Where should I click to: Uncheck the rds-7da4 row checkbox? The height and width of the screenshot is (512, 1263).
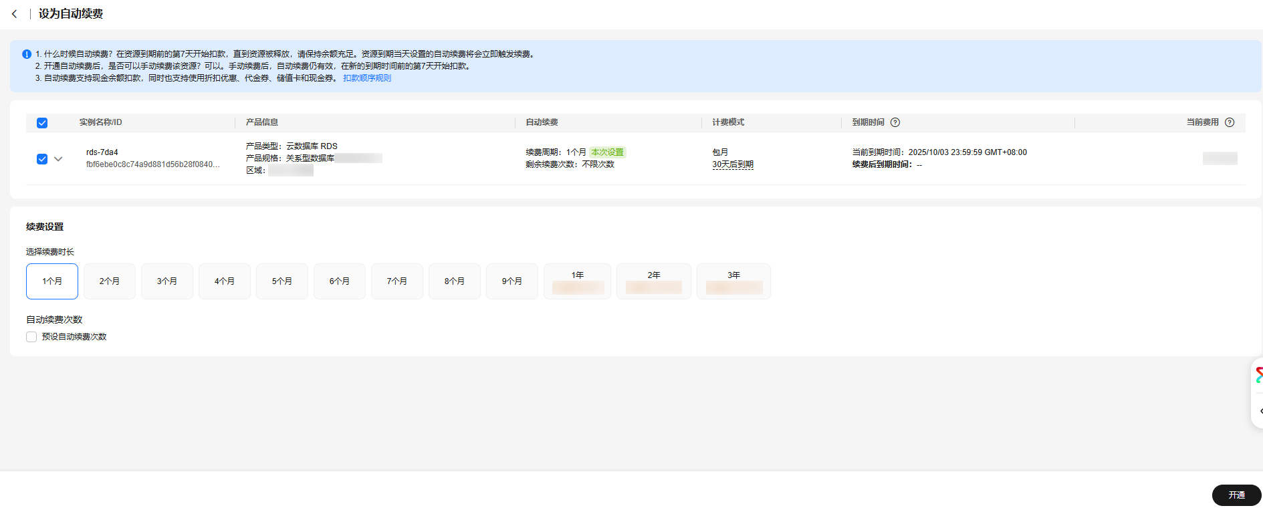click(x=42, y=159)
